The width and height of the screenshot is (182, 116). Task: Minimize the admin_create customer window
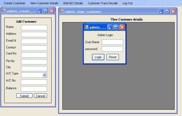[x=39, y=11]
